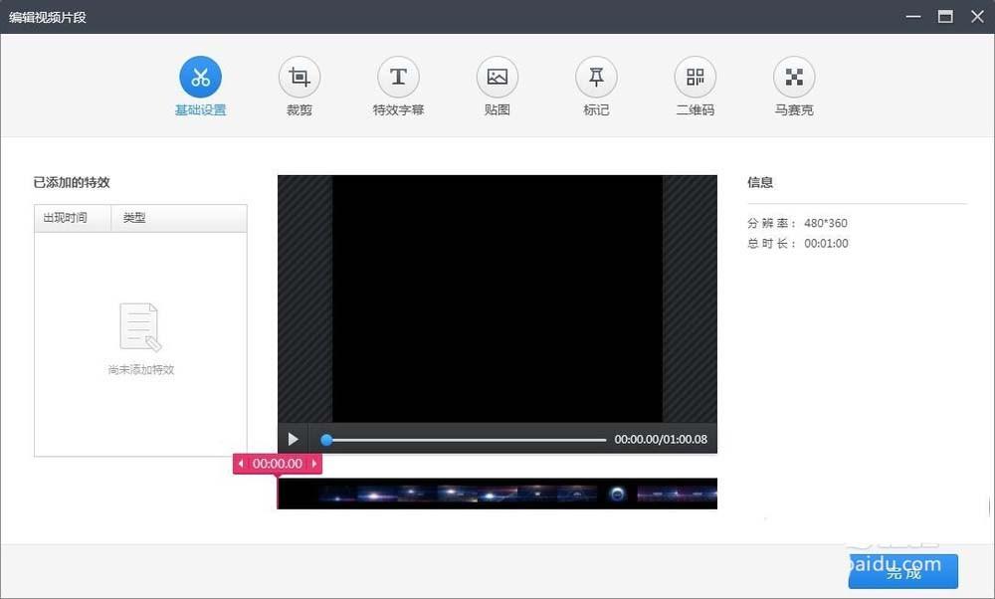Open the 裁剪 crop tool

click(298, 75)
